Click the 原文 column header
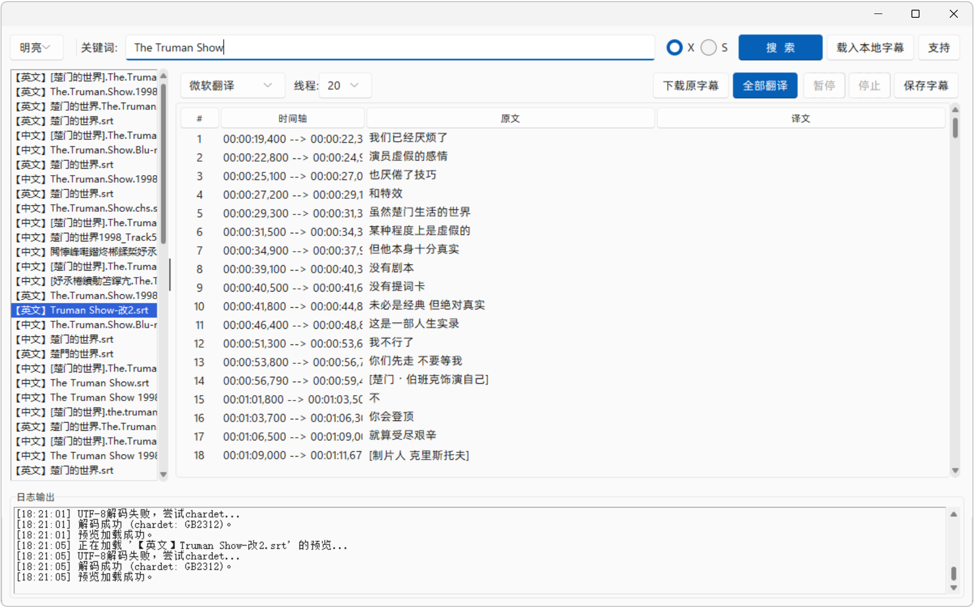The height and width of the screenshot is (608, 974). point(510,119)
